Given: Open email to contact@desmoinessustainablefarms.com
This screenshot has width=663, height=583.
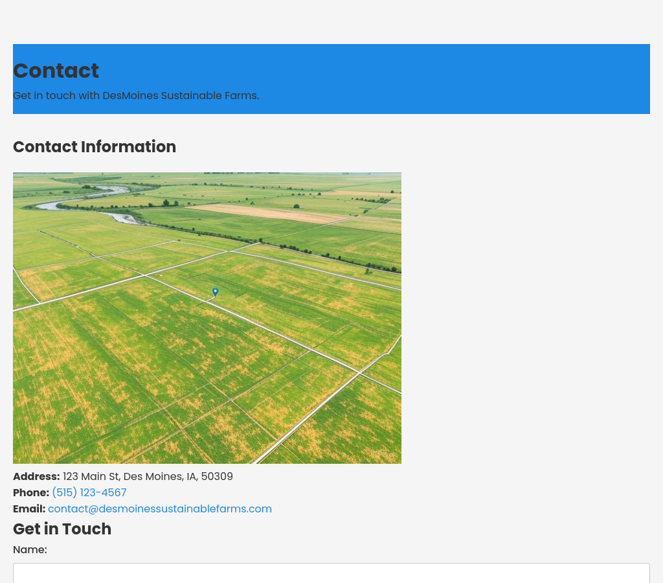Looking at the screenshot, I should [x=159, y=509].
